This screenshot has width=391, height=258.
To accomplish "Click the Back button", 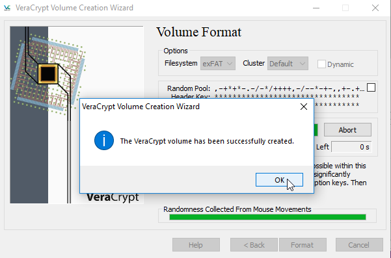I will [x=254, y=245].
